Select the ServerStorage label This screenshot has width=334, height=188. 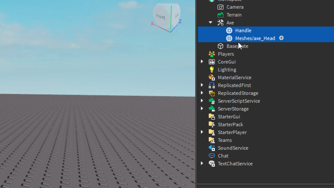point(233,109)
